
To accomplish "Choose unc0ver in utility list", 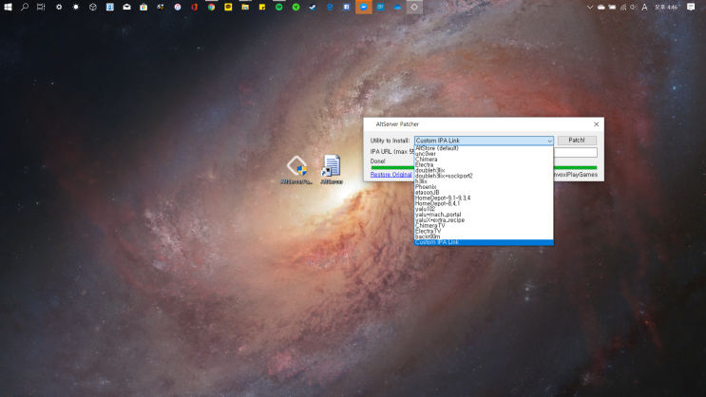I will (x=484, y=154).
